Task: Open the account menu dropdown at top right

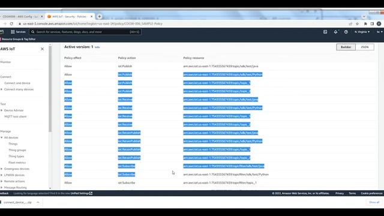Action: pyautogui.click(x=379, y=32)
